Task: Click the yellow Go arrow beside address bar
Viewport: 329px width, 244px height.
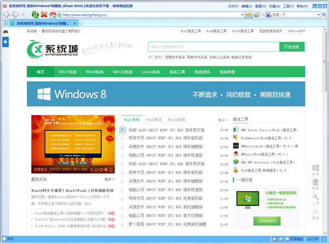Action: point(249,15)
